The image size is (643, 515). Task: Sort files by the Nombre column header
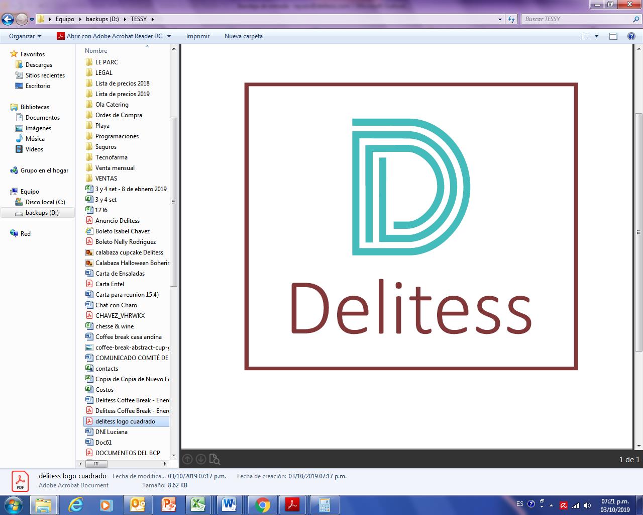(x=96, y=51)
